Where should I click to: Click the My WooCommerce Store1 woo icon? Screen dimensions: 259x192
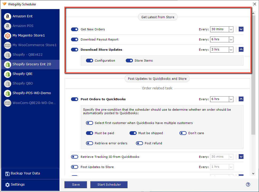(x=7, y=45)
